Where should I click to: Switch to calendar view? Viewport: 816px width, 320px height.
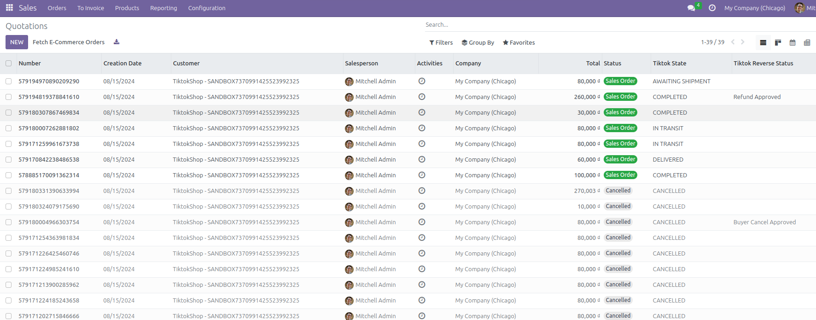tap(793, 42)
